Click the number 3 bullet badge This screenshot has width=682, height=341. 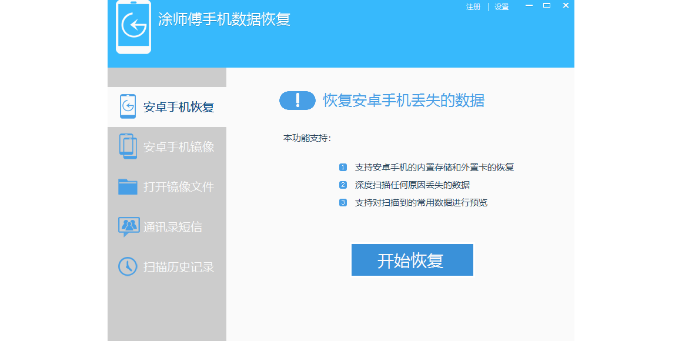click(343, 203)
